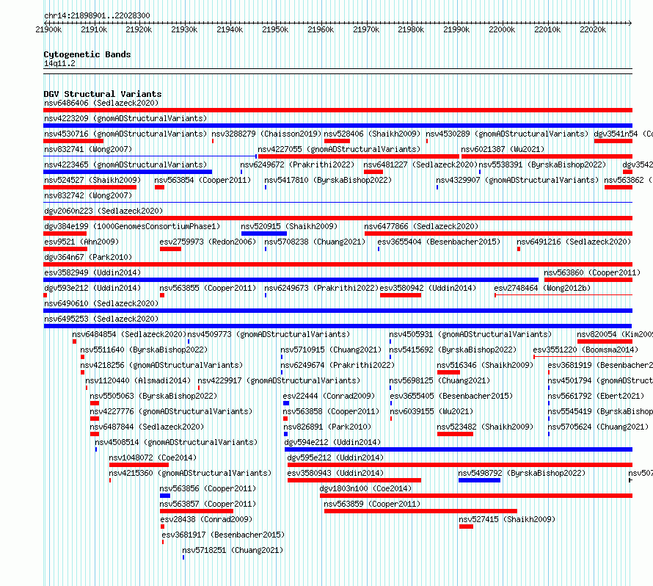Click the 22000k ruler position label
The height and width of the screenshot is (586, 653).
point(502,29)
